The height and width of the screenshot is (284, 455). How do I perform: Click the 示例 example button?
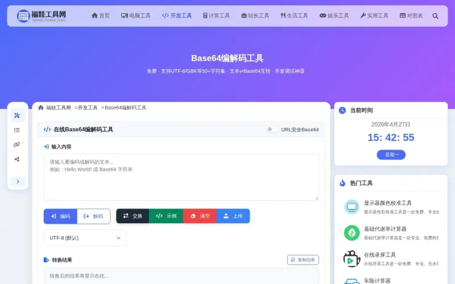166,216
